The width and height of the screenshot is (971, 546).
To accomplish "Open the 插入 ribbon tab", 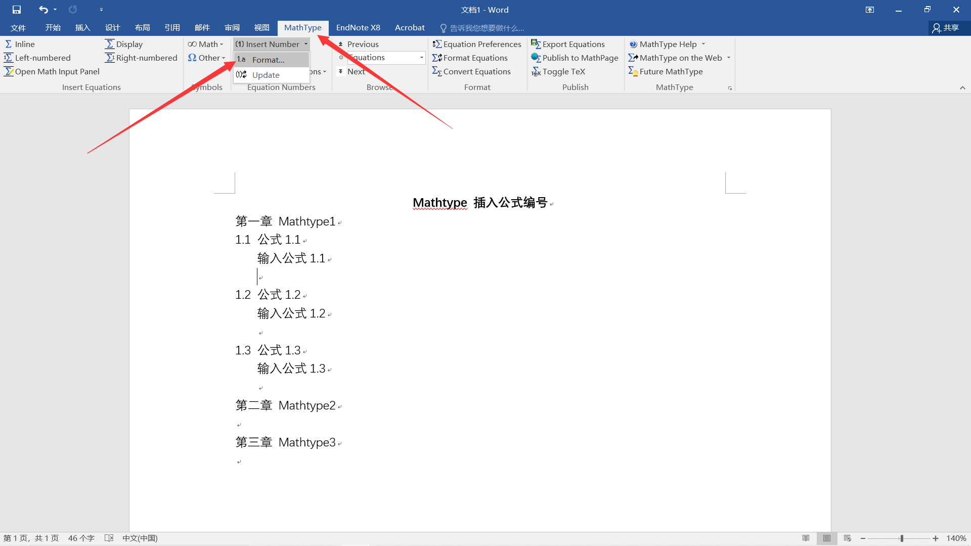I will (x=82, y=28).
